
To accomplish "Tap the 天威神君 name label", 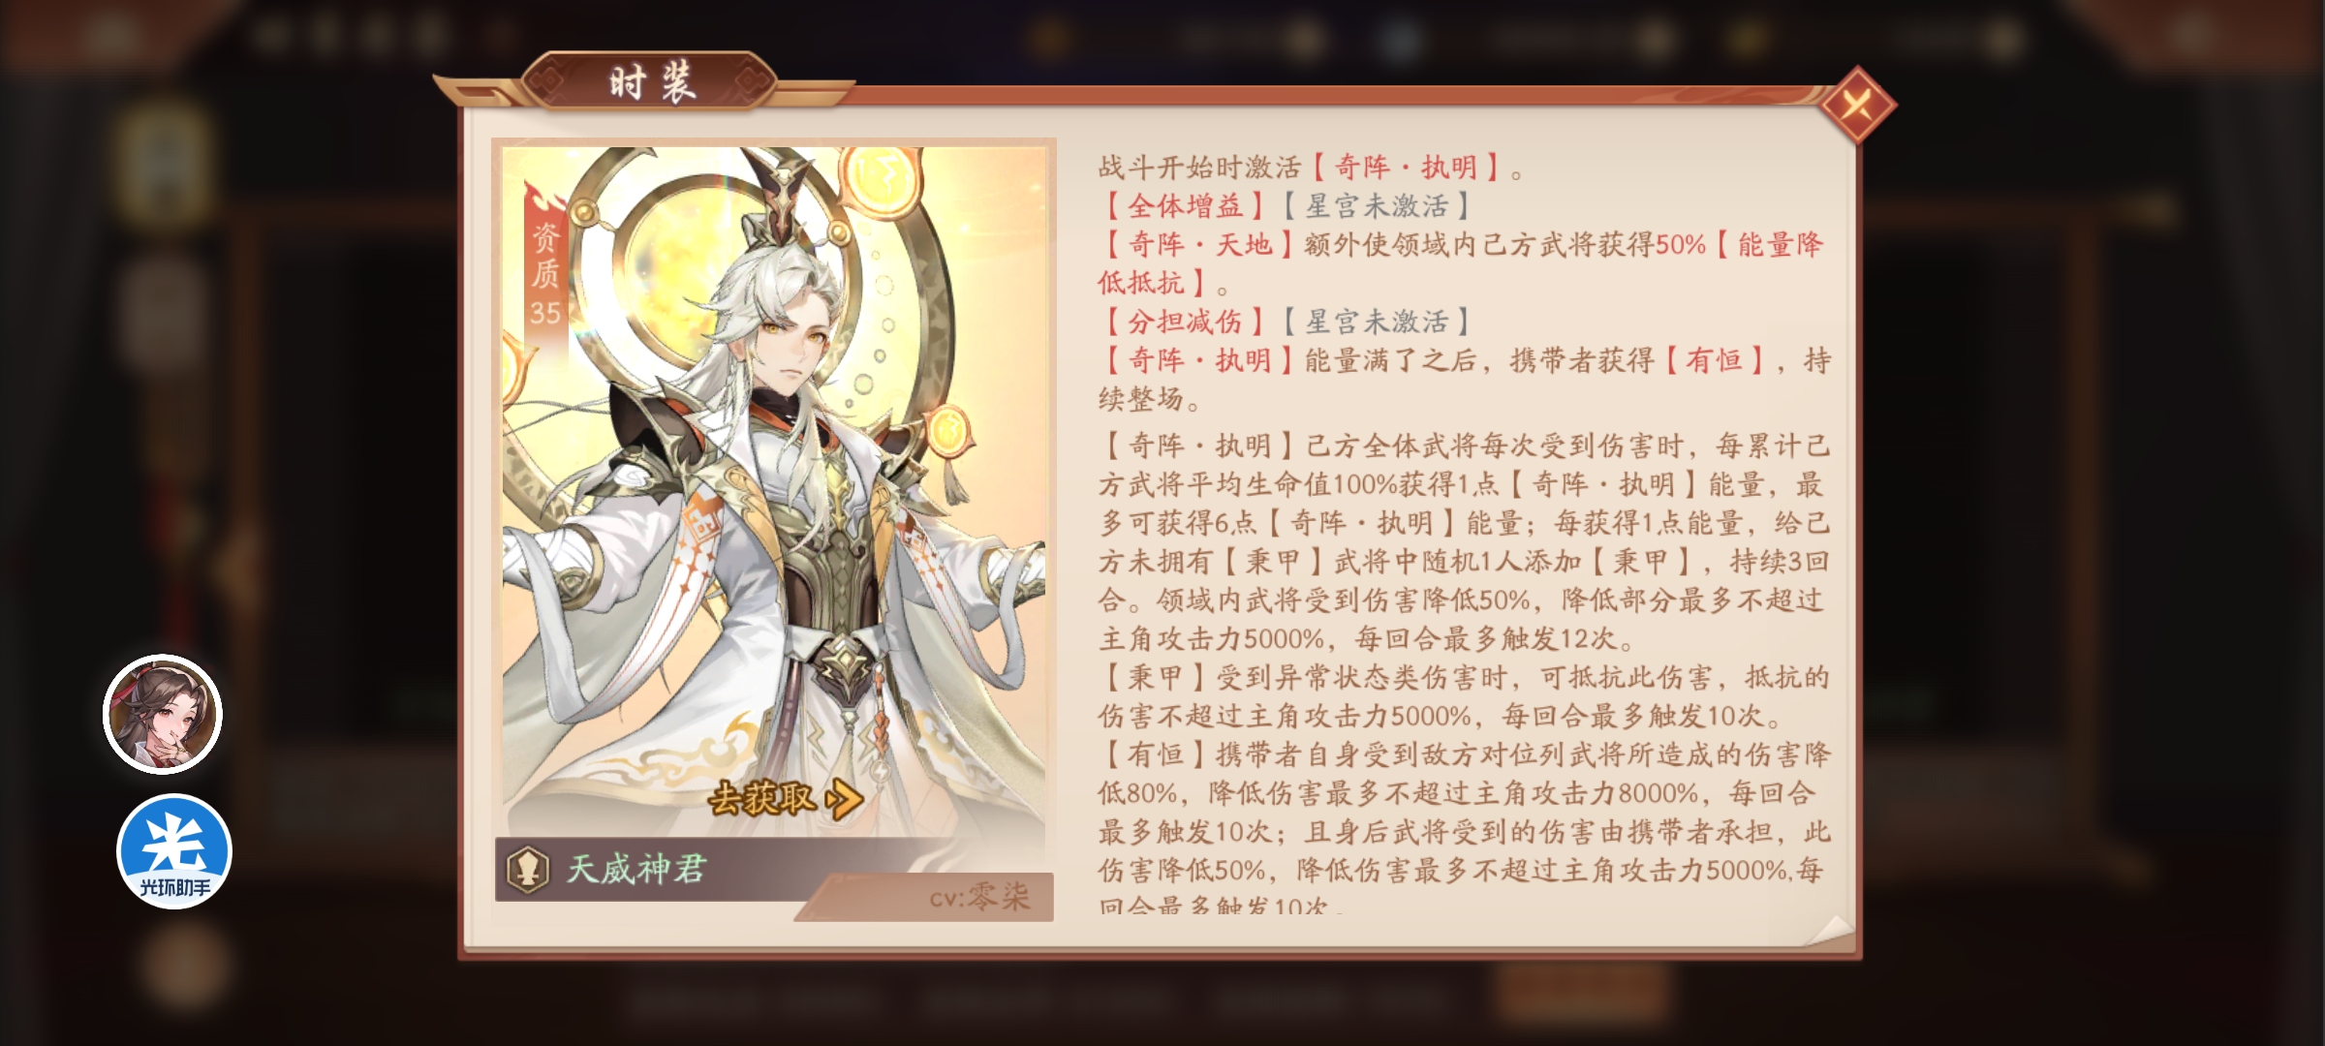I will click(x=635, y=869).
